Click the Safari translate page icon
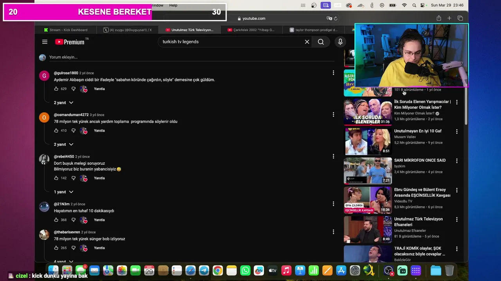This screenshot has width=501, height=281. (329, 18)
